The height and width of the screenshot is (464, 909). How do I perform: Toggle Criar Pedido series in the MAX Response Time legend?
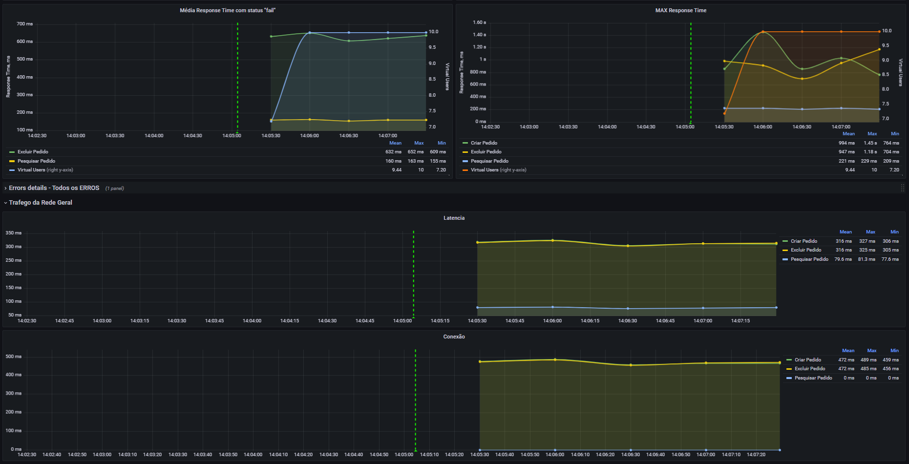(484, 143)
